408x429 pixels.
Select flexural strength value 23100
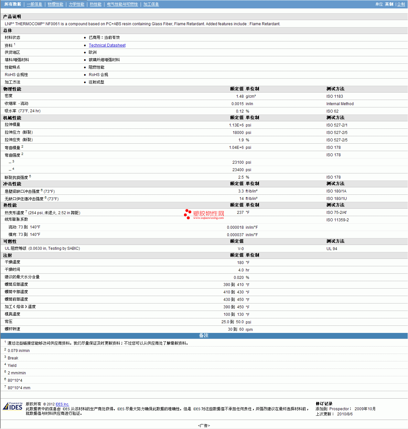tap(238, 162)
